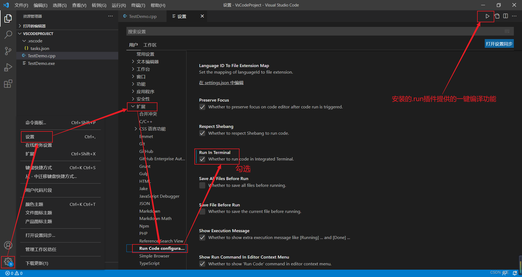Open Source Control view icon
522x277 pixels.
coord(8,51)
